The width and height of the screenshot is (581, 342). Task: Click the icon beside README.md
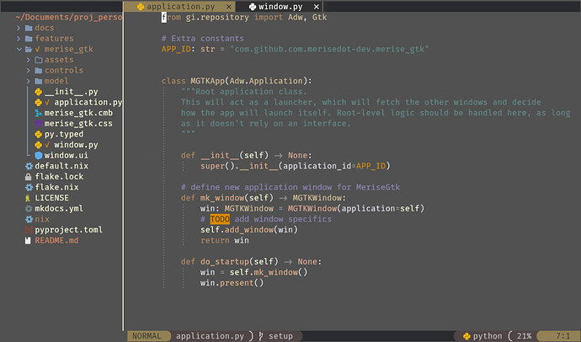tap(28, 240)
